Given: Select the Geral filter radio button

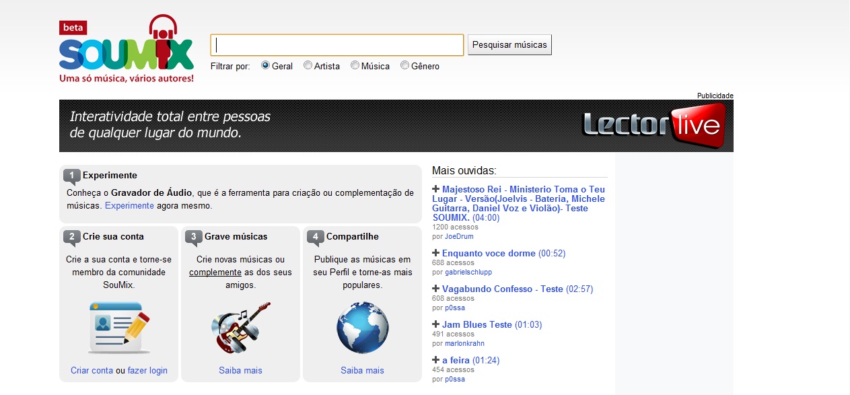Looking at the screenshot, I should tap(265, 66).
